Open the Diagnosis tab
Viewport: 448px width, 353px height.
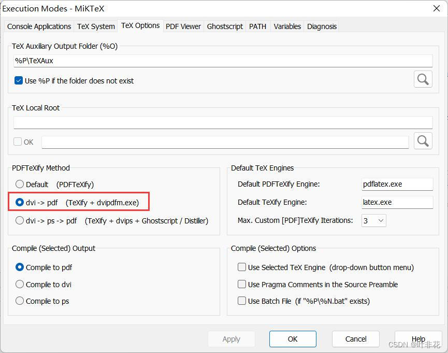coord(322,26)
